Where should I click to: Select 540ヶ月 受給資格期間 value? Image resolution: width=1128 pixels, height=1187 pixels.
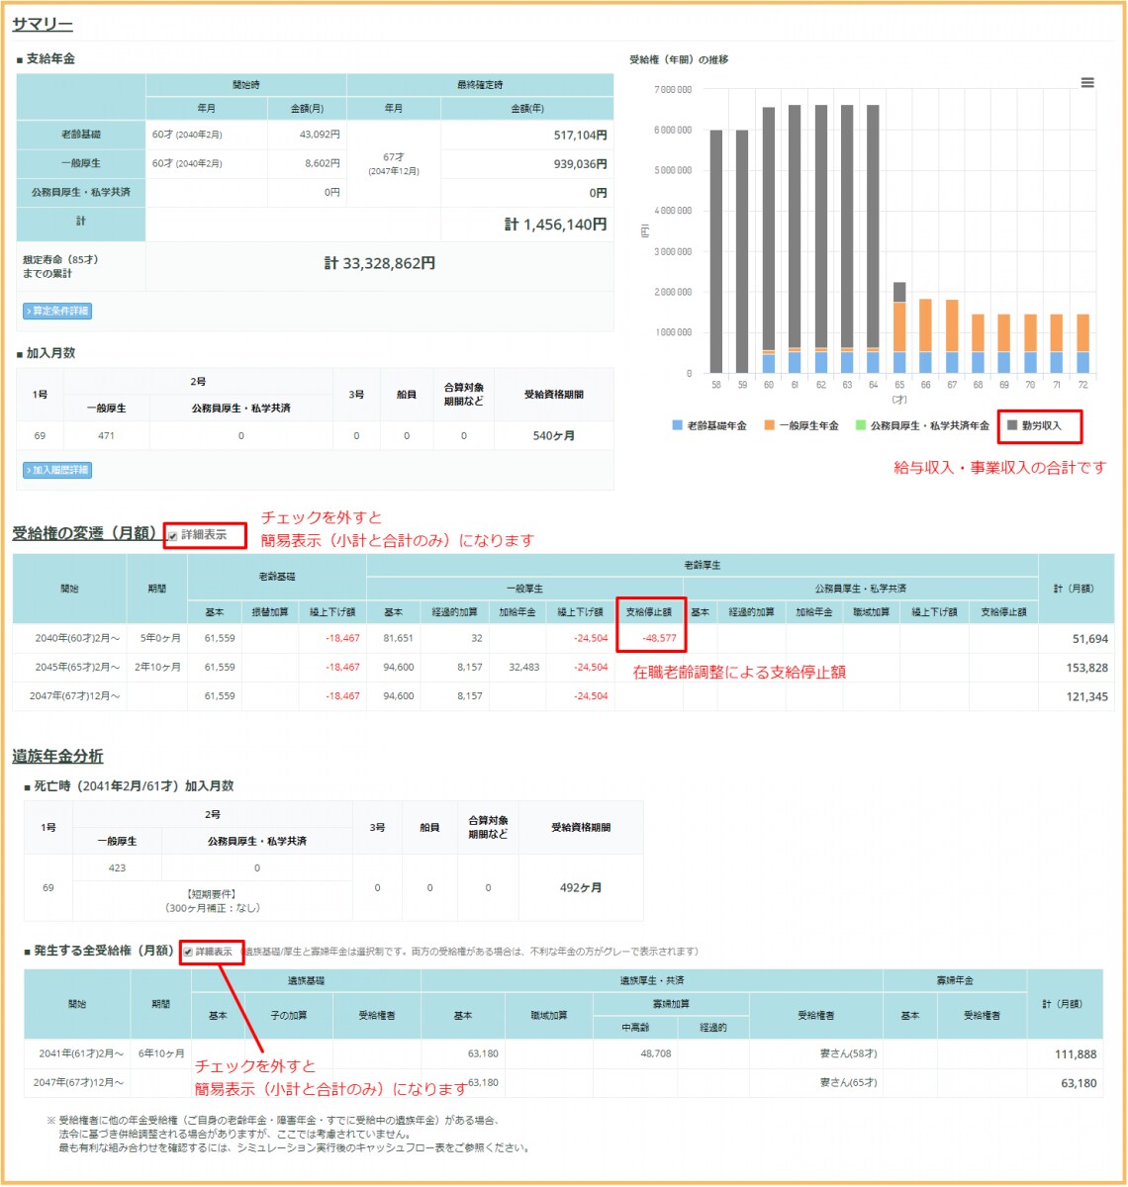pos(553,435)
